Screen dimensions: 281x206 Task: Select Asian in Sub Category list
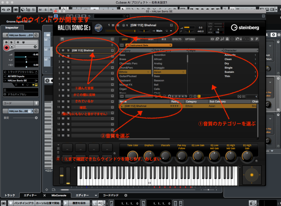(x=170, y=72)
